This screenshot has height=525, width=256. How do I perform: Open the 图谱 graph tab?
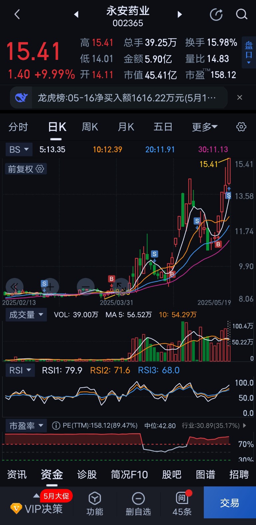(x=205, y=474)
